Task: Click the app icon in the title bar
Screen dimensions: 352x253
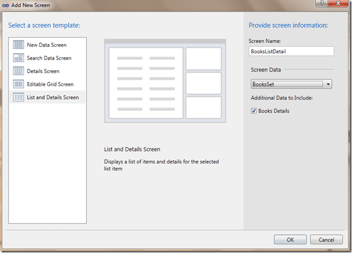Action: point(5,5)
